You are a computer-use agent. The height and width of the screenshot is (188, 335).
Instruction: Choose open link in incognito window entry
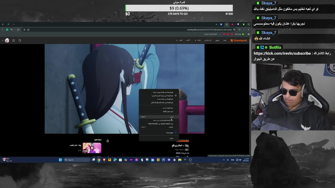tap(159, 103)
